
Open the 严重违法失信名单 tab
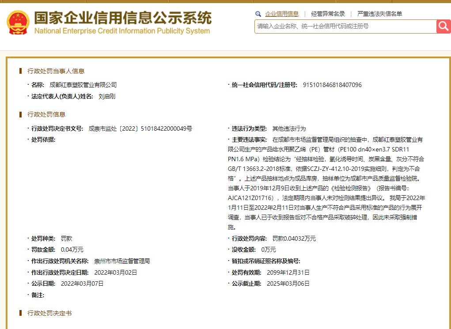[x=379, y=14]
